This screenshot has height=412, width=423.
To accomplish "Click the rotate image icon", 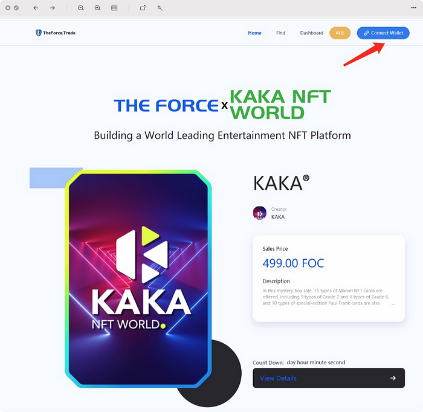I will click(x=143, y=8).
